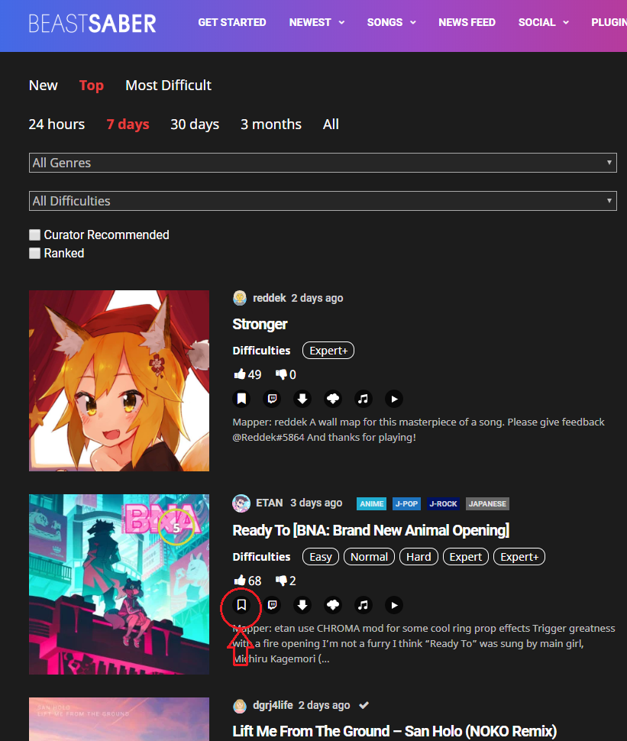The height and width of the screenshot is (741, 627).
Task: Click thumbs up on Ready To
Action: pos(240,581)
